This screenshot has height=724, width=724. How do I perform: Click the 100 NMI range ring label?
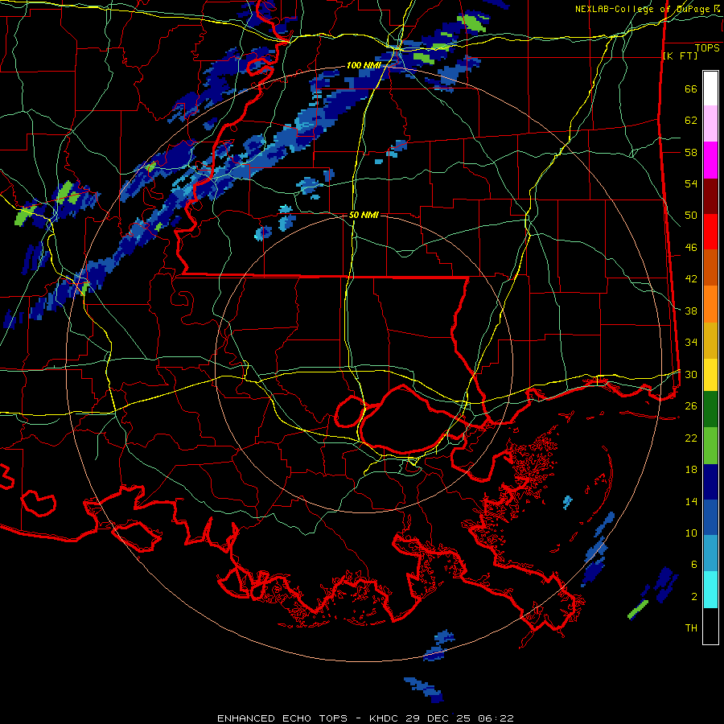[x=364, y=65]
